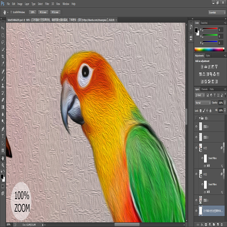This screenshot has width=227, height=227.
Task: Select the Hand tool in toolbox
Action: point(3,158)
